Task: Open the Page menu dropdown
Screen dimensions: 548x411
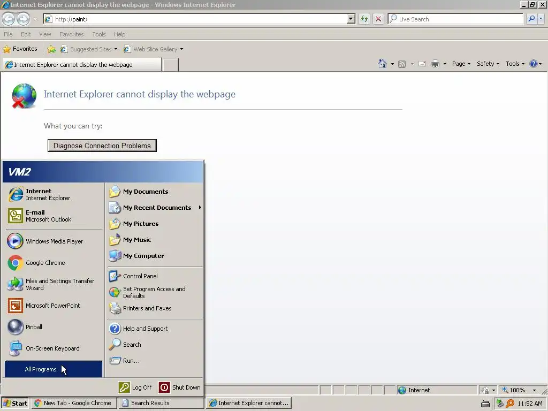Action: click(x=461, y=64)
